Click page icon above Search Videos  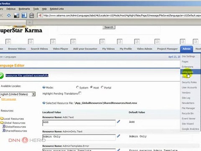(31, 42)
